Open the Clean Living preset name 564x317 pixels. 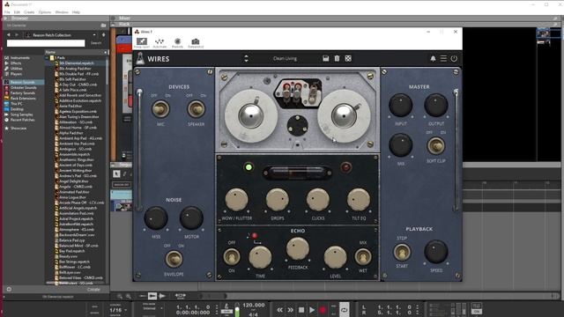[x=285, y=58]
